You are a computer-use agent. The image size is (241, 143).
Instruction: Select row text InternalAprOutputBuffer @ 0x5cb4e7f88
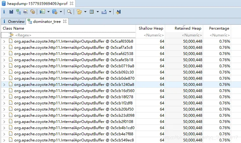[74, 134]
